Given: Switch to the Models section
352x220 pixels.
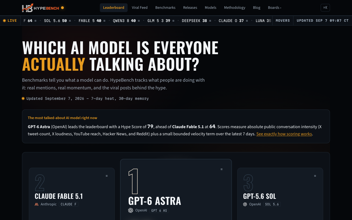Looking at the screenshot, I should pyautogui.click(x=211, y=8).
